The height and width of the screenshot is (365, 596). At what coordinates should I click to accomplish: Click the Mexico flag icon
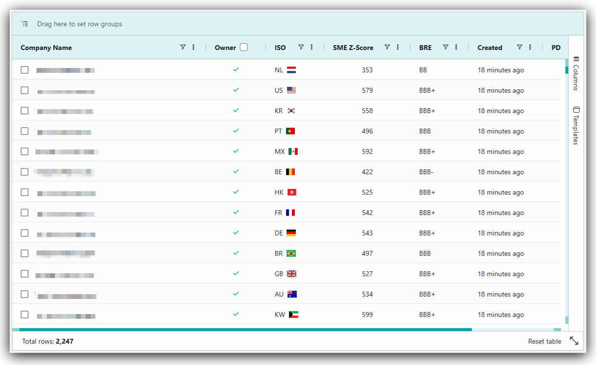pyautogui.click(x=293, y=151)
